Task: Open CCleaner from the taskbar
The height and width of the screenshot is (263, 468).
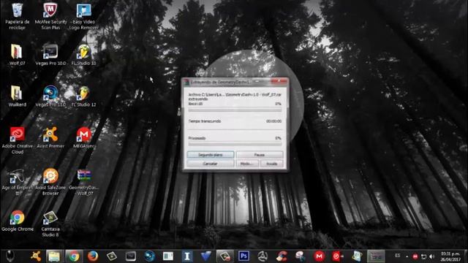Action: coord(282,256)
